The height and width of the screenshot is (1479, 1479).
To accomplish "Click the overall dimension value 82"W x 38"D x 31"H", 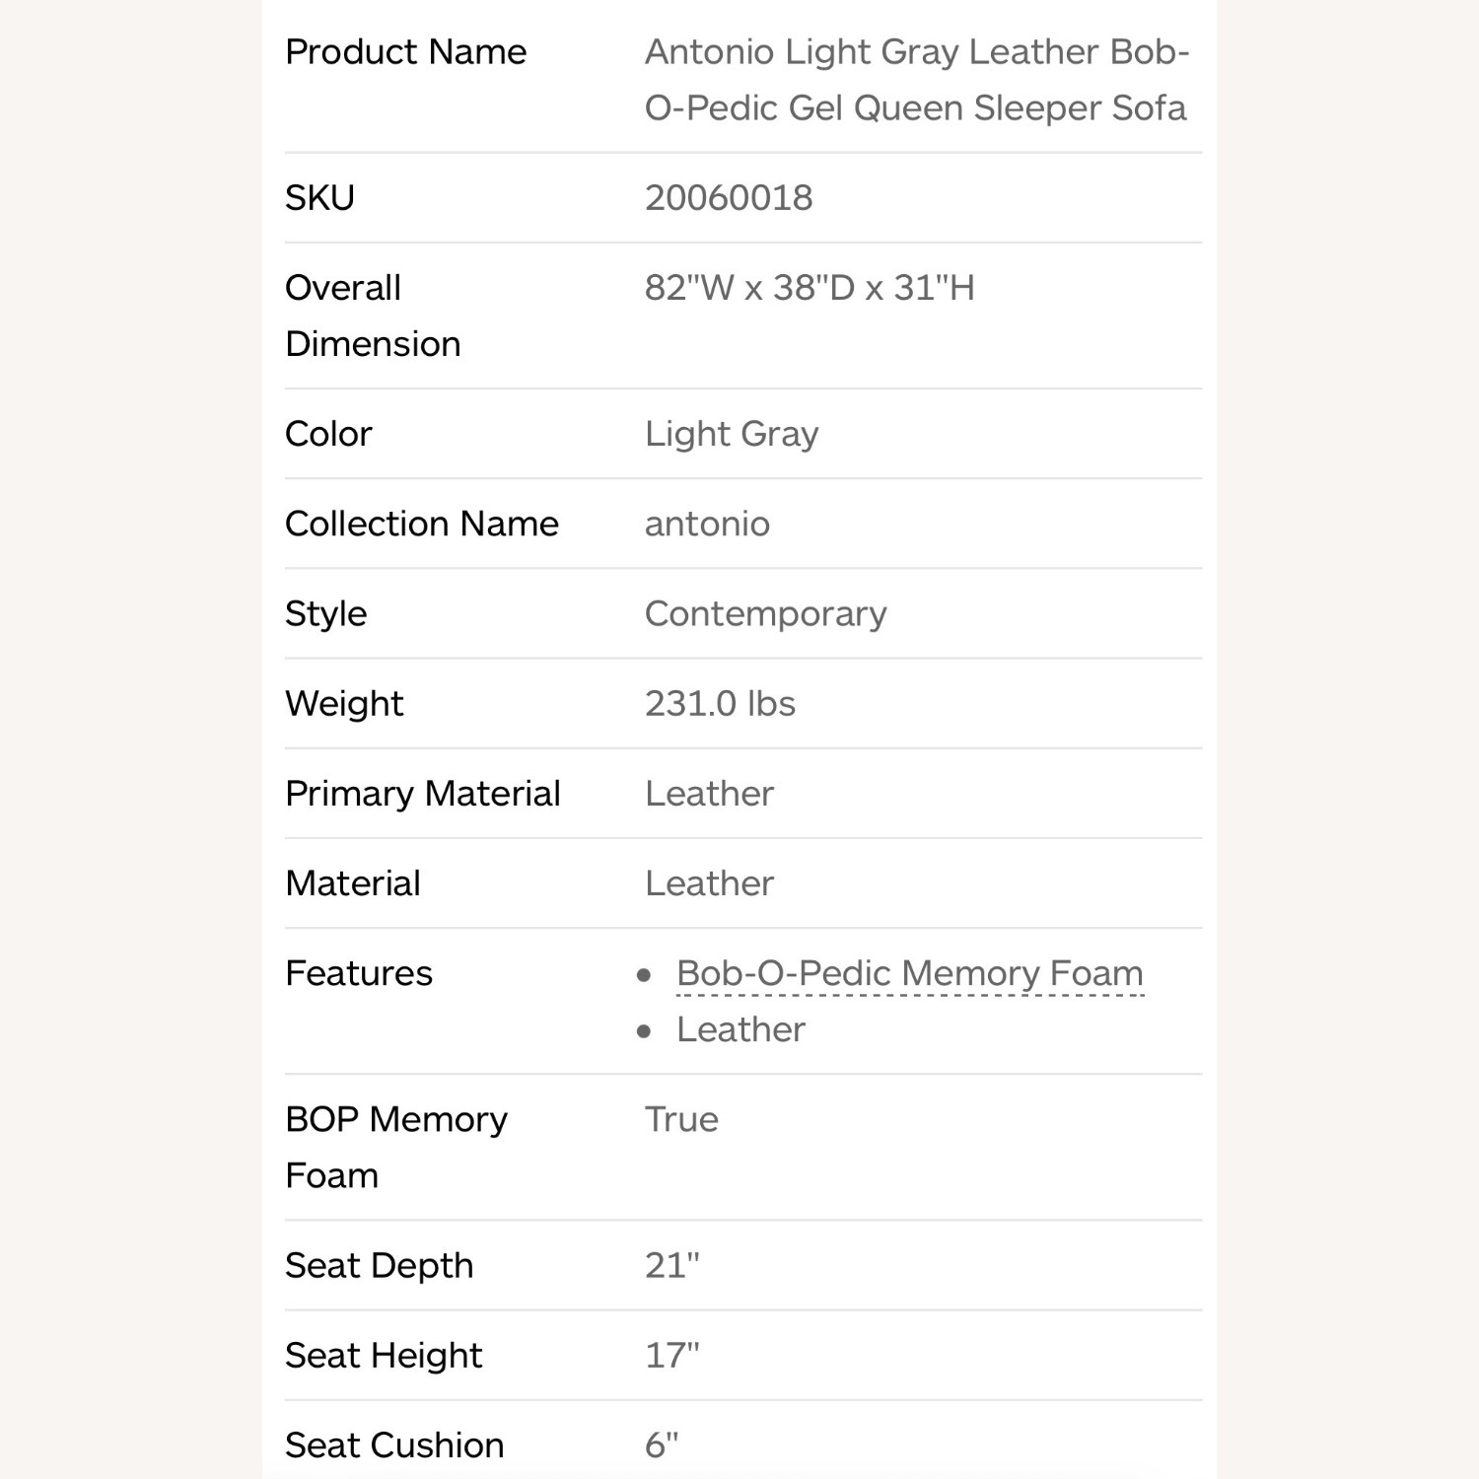I will coord(810,288).
